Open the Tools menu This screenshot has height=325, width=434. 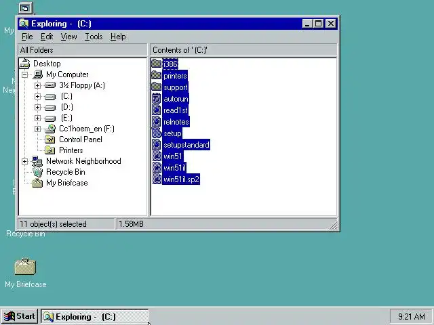tap(94, 37)
